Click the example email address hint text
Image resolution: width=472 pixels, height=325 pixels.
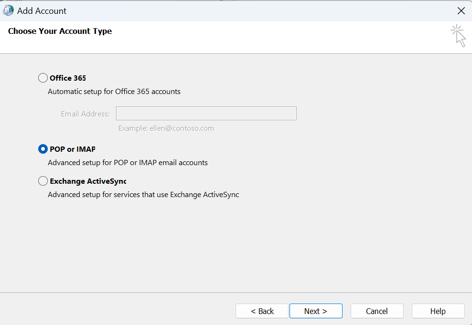point(166,128)
